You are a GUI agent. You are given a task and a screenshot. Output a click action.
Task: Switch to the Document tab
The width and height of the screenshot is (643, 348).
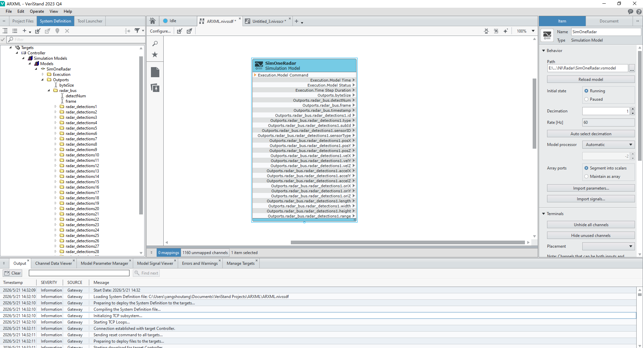tap(609, 21)
